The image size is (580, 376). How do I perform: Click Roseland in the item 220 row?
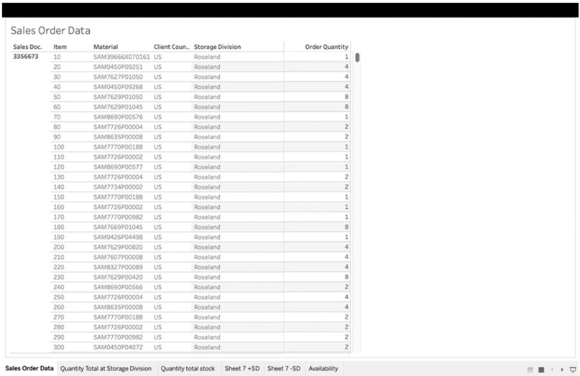(x=207, y=267)
